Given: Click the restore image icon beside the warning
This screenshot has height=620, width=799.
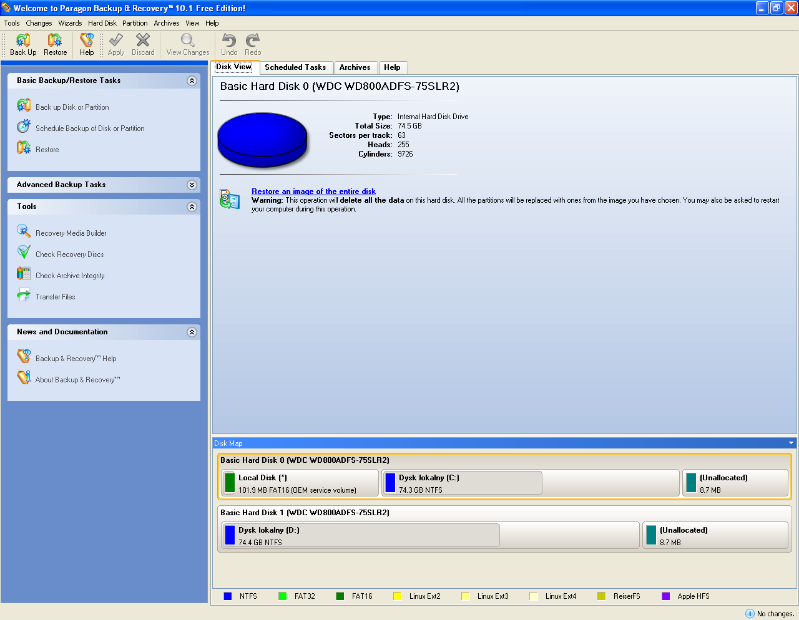Looking at the screenshot, I should coord(230,199).
